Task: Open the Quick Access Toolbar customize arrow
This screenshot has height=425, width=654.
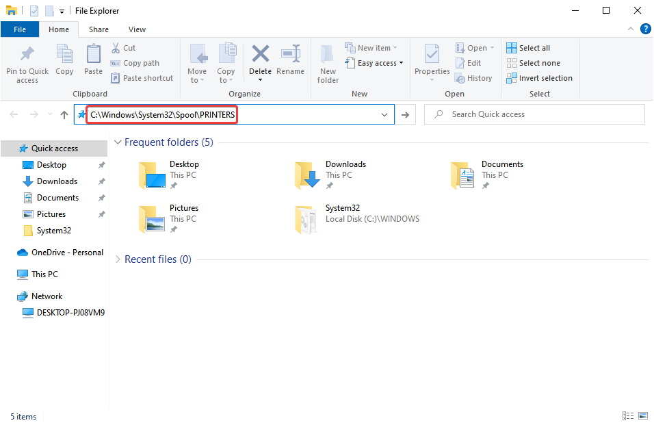Action: (62, 11)
